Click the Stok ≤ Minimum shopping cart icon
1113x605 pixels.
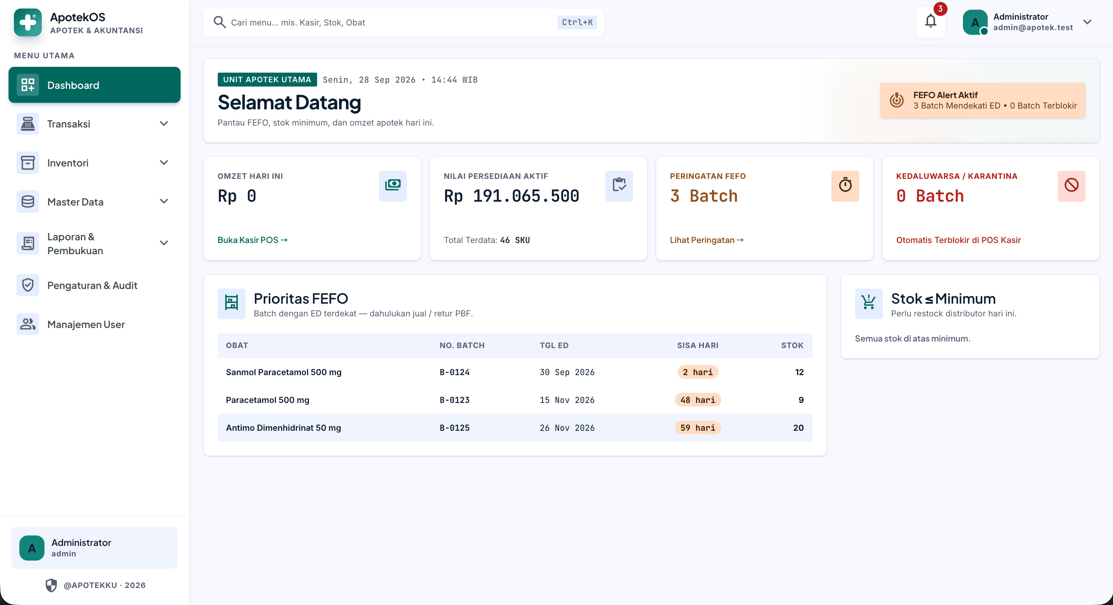(x=869, y=303)
